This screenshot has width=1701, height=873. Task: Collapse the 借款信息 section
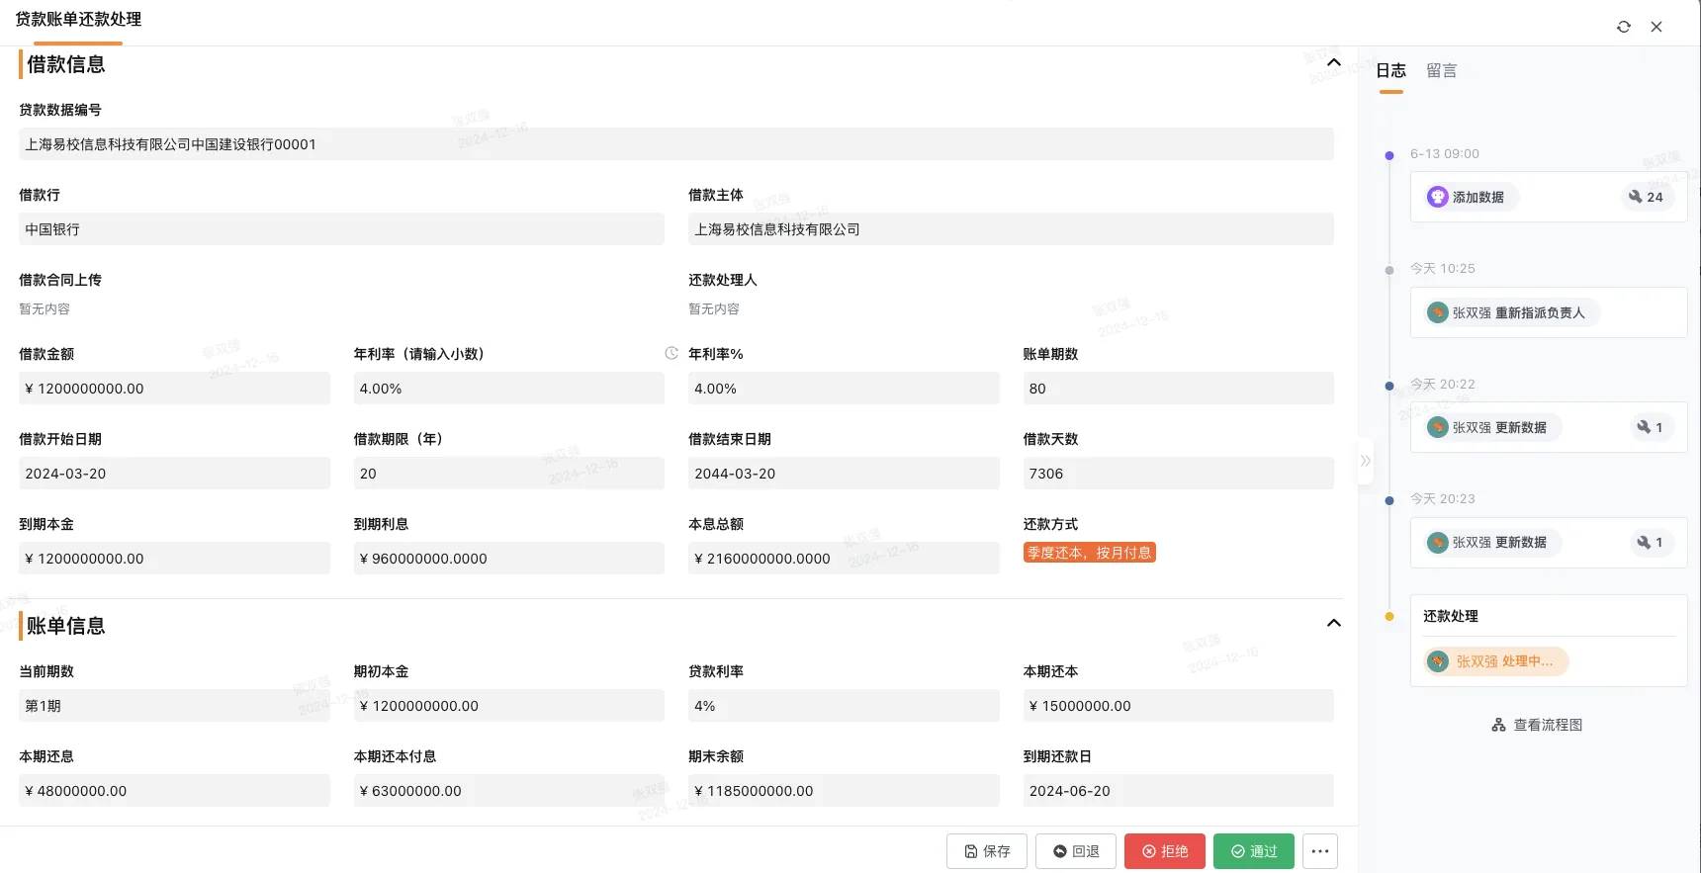tap(1333, 63)
